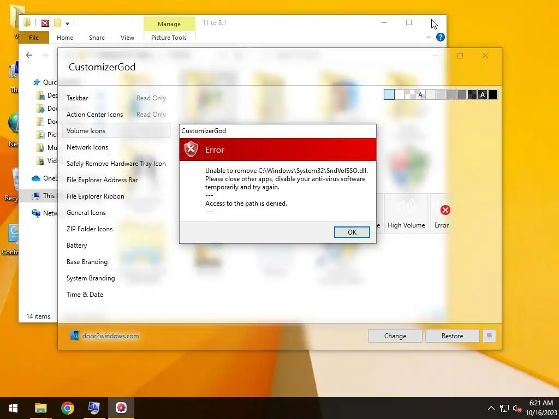Pick the solid black background swatch
Viewport: 559px width, 419px height.
[x=493, y=94]
